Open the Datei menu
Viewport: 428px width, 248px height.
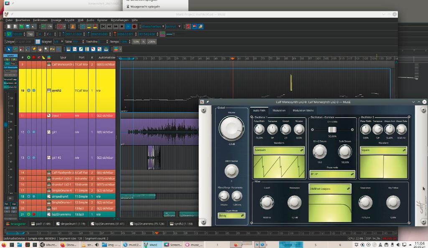[x=9, y=20]
